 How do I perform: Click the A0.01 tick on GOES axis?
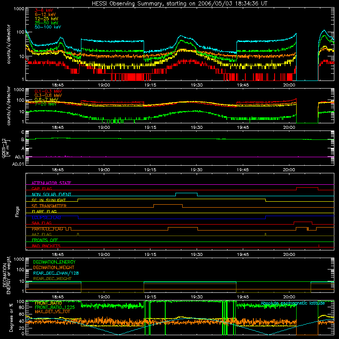point(18,164)
